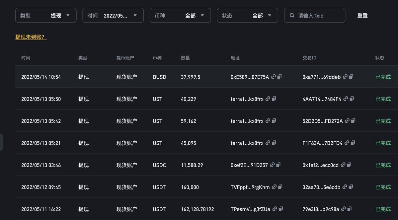Copy transaction ID 52D2D5...FD272A
The width and height of the screenshot is (398, 220).
tap(353, 121)
